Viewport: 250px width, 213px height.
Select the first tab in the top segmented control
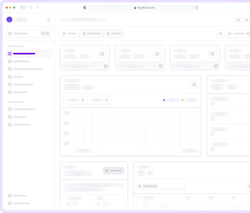70,34
